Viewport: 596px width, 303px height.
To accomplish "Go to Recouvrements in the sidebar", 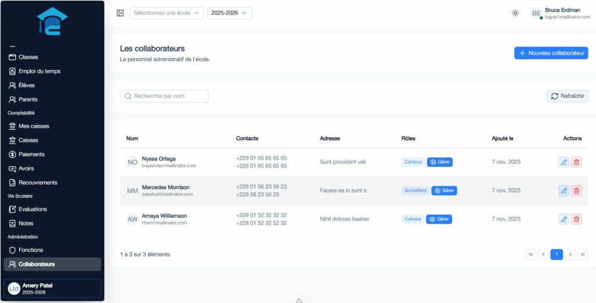I will (38, 182).
